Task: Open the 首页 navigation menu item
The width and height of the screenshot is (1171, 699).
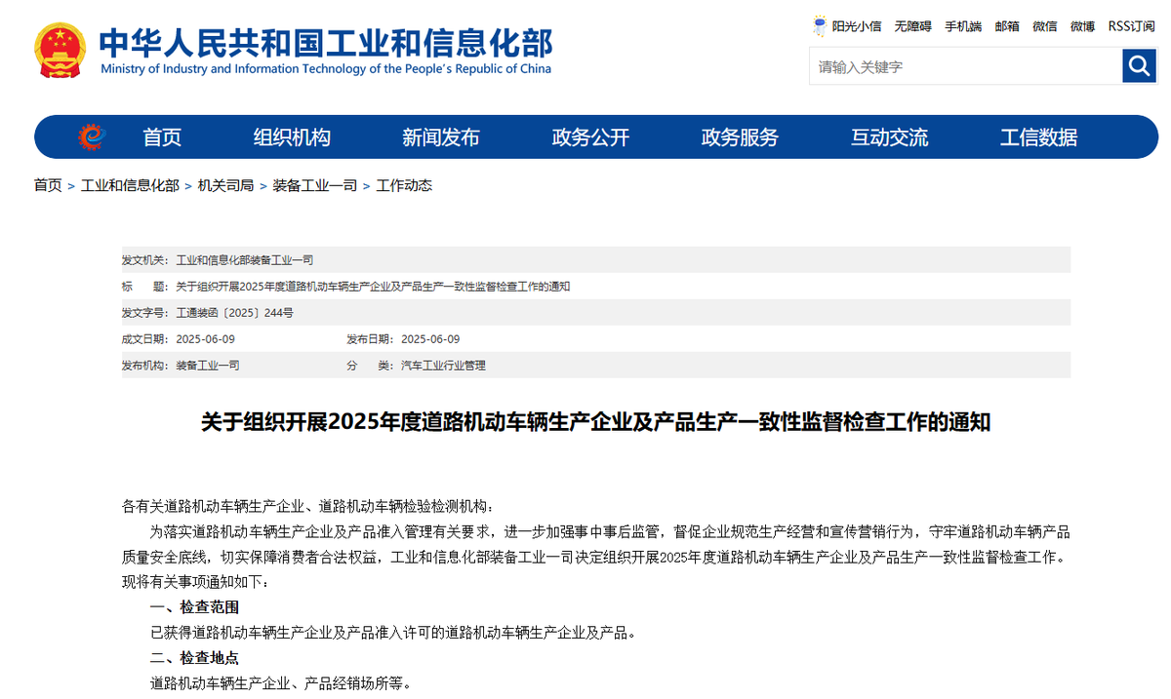Action: [162, 137]
